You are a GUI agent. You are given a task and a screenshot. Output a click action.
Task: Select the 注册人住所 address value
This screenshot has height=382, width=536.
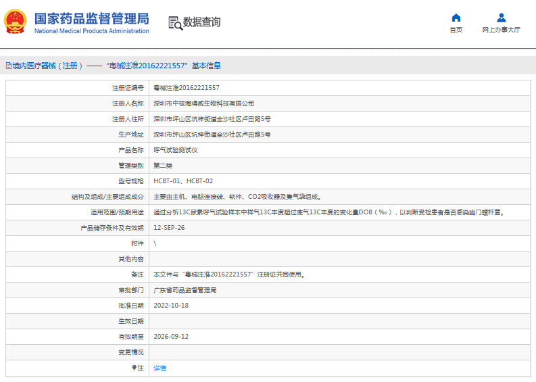tap(212, 119)
